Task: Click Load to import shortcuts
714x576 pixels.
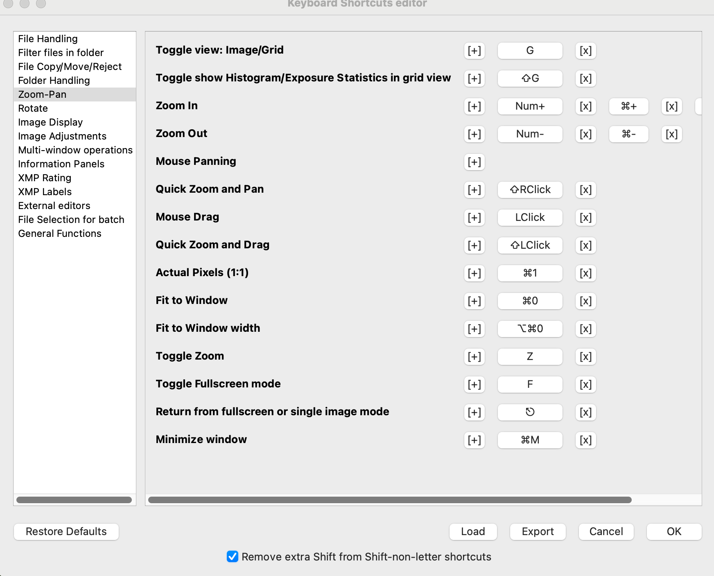Action: point(473,531)
